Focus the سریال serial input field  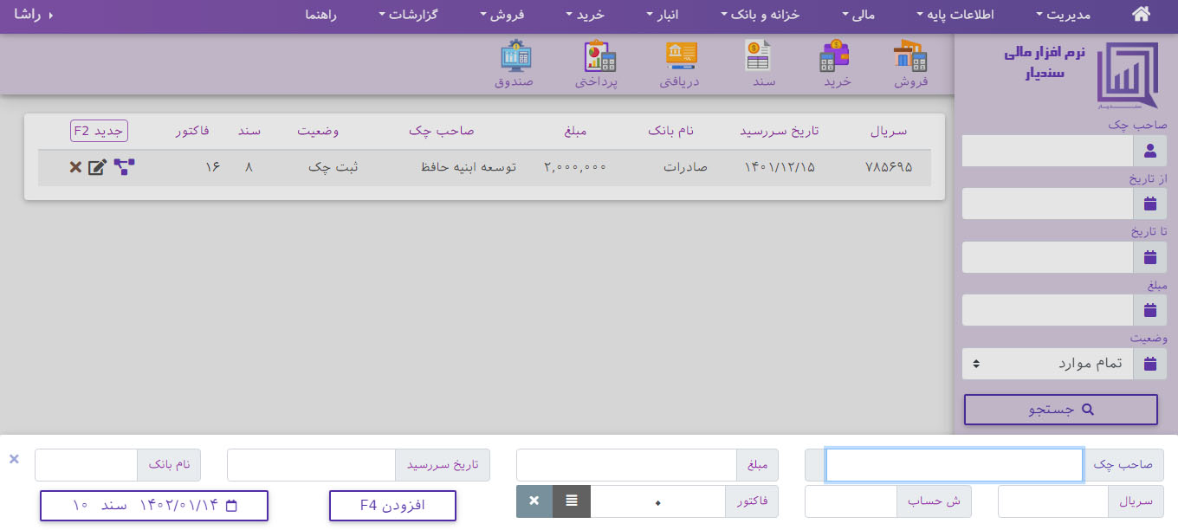point(1052,501)
